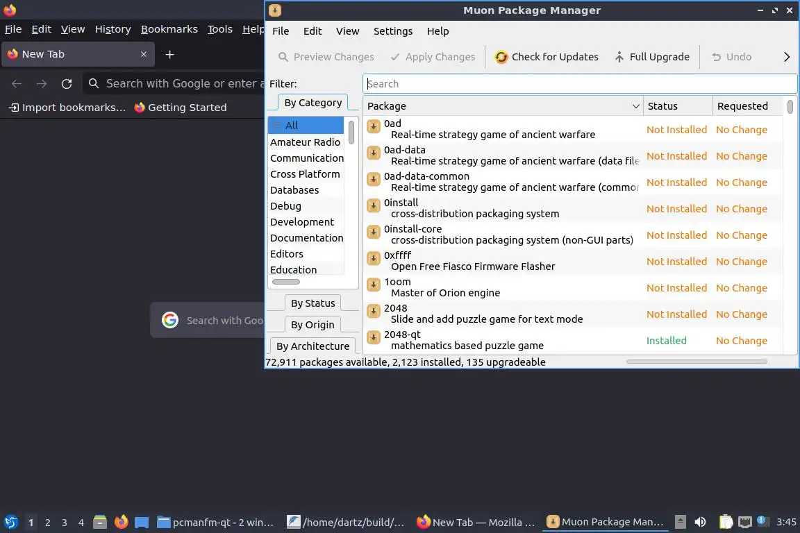Click the package list vertical scrollbar
This screenshot has height=533, width=800.
790,107
